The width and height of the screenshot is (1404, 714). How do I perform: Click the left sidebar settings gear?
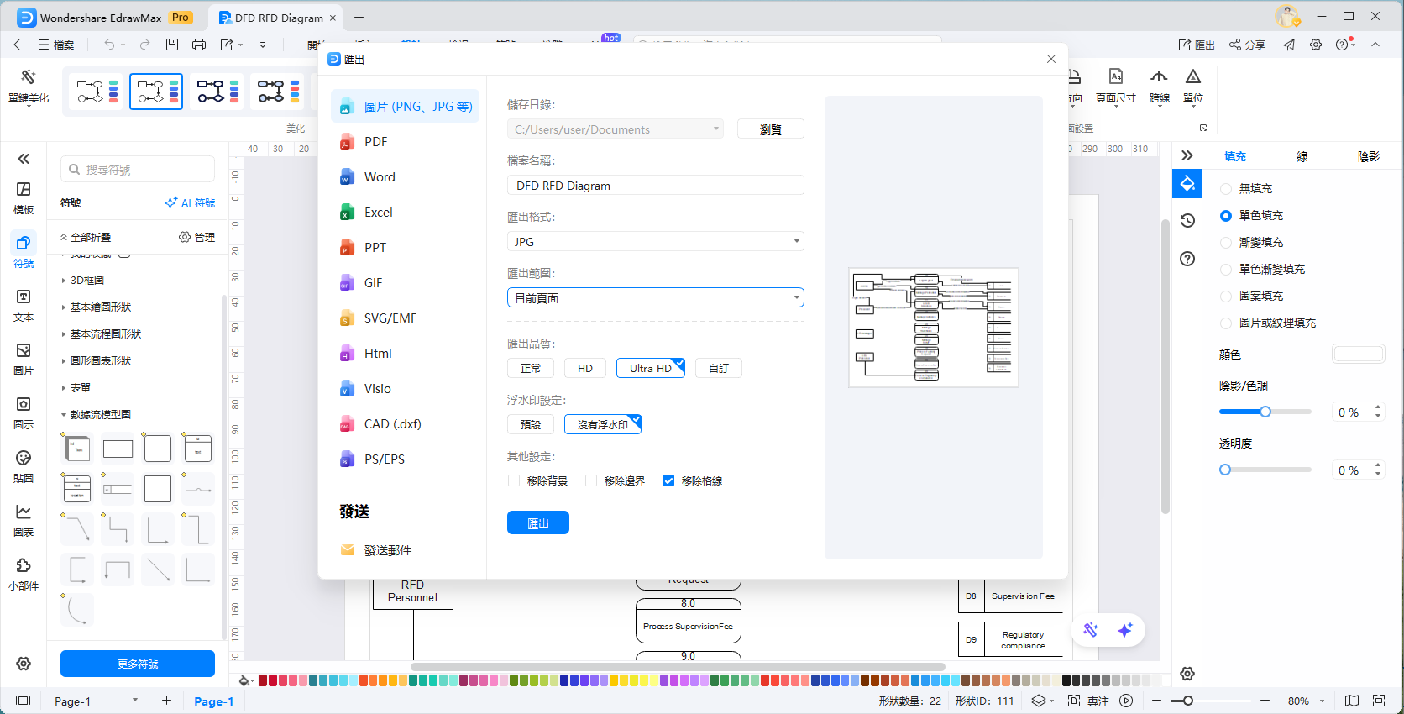pyautogui.click(x=24, y=664)
